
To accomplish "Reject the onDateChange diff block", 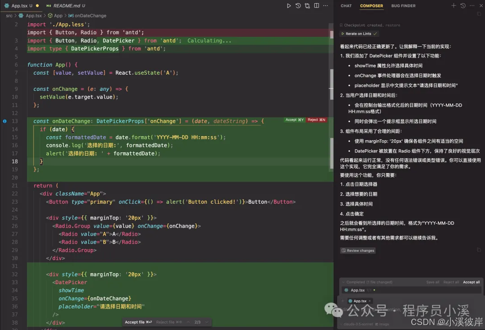I will 316,120.
